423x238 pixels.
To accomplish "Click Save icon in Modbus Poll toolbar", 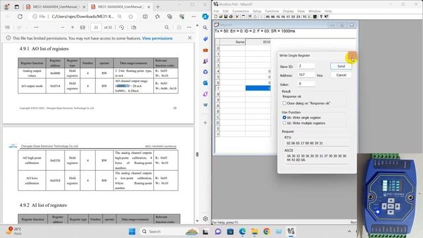I will (x=226, y=17).
